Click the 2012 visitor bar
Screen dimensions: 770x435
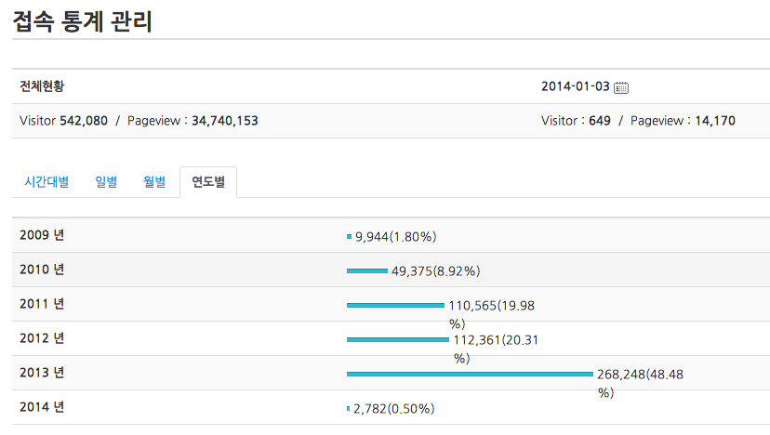397,339
